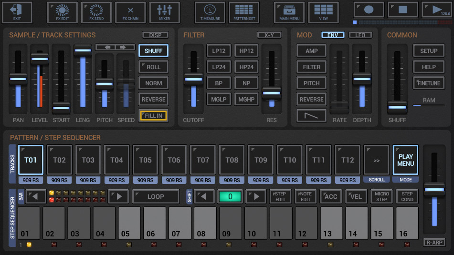Viewport: 454px width, 255px height.
Task: Shift pattern right with arrow
Action: pos(256,196)
